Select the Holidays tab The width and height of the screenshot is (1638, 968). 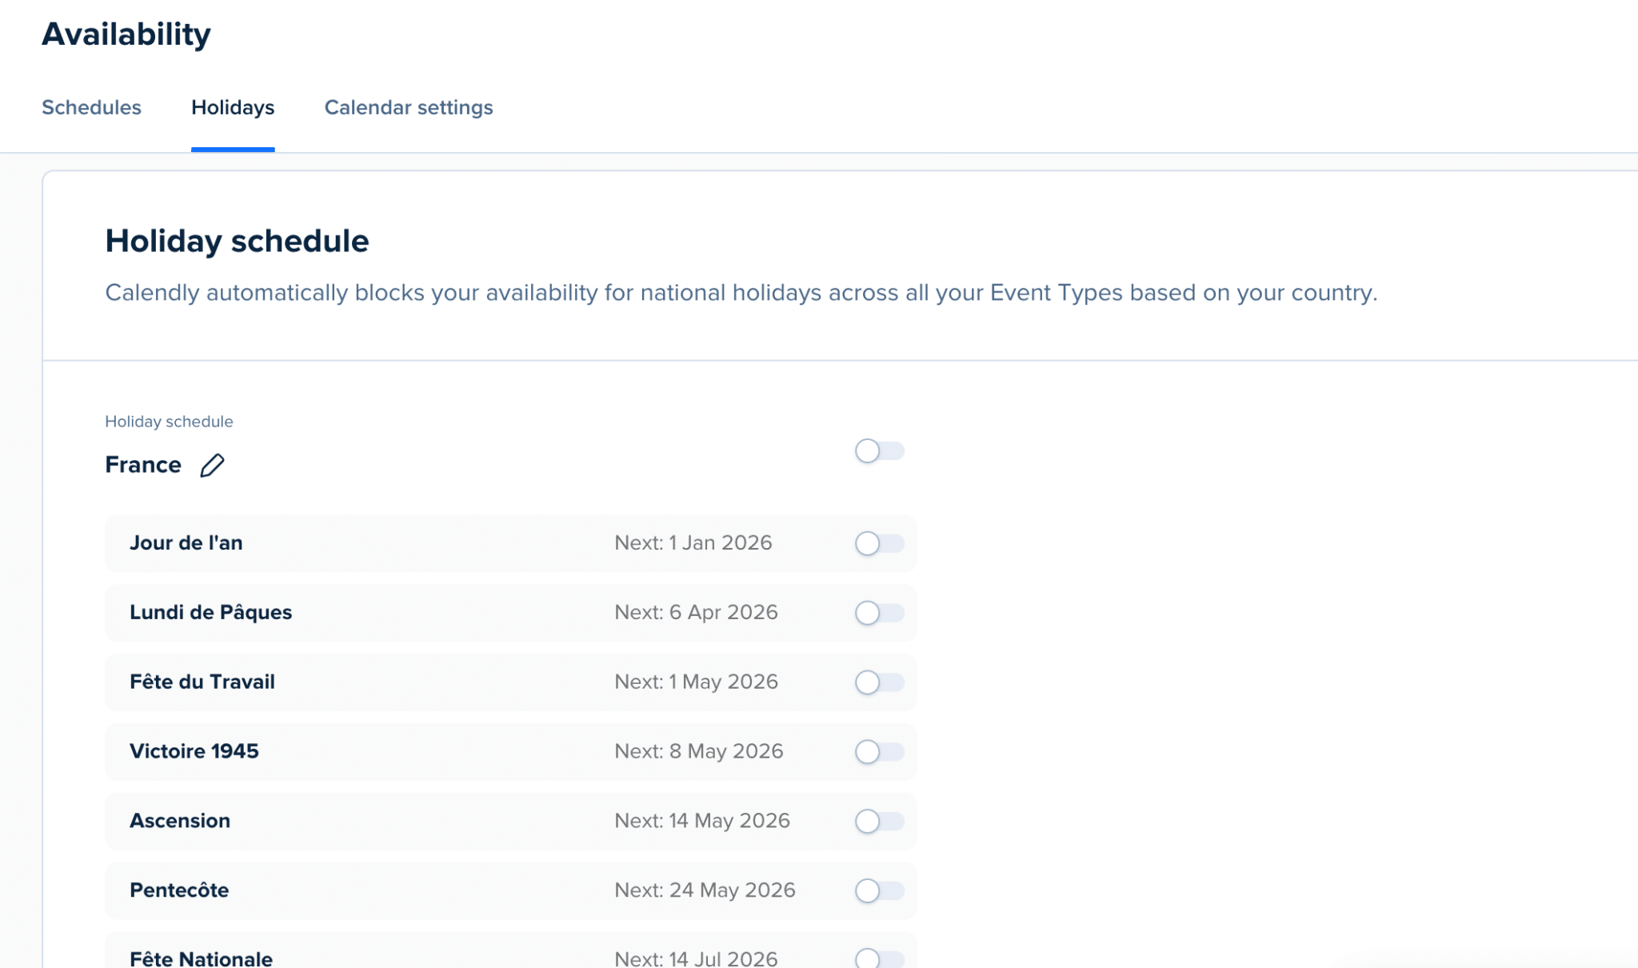(x=233, y=107)
